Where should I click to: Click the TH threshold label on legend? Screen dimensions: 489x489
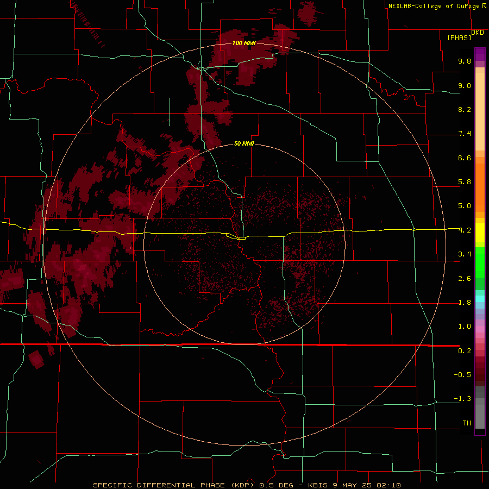tap(467, 423)
